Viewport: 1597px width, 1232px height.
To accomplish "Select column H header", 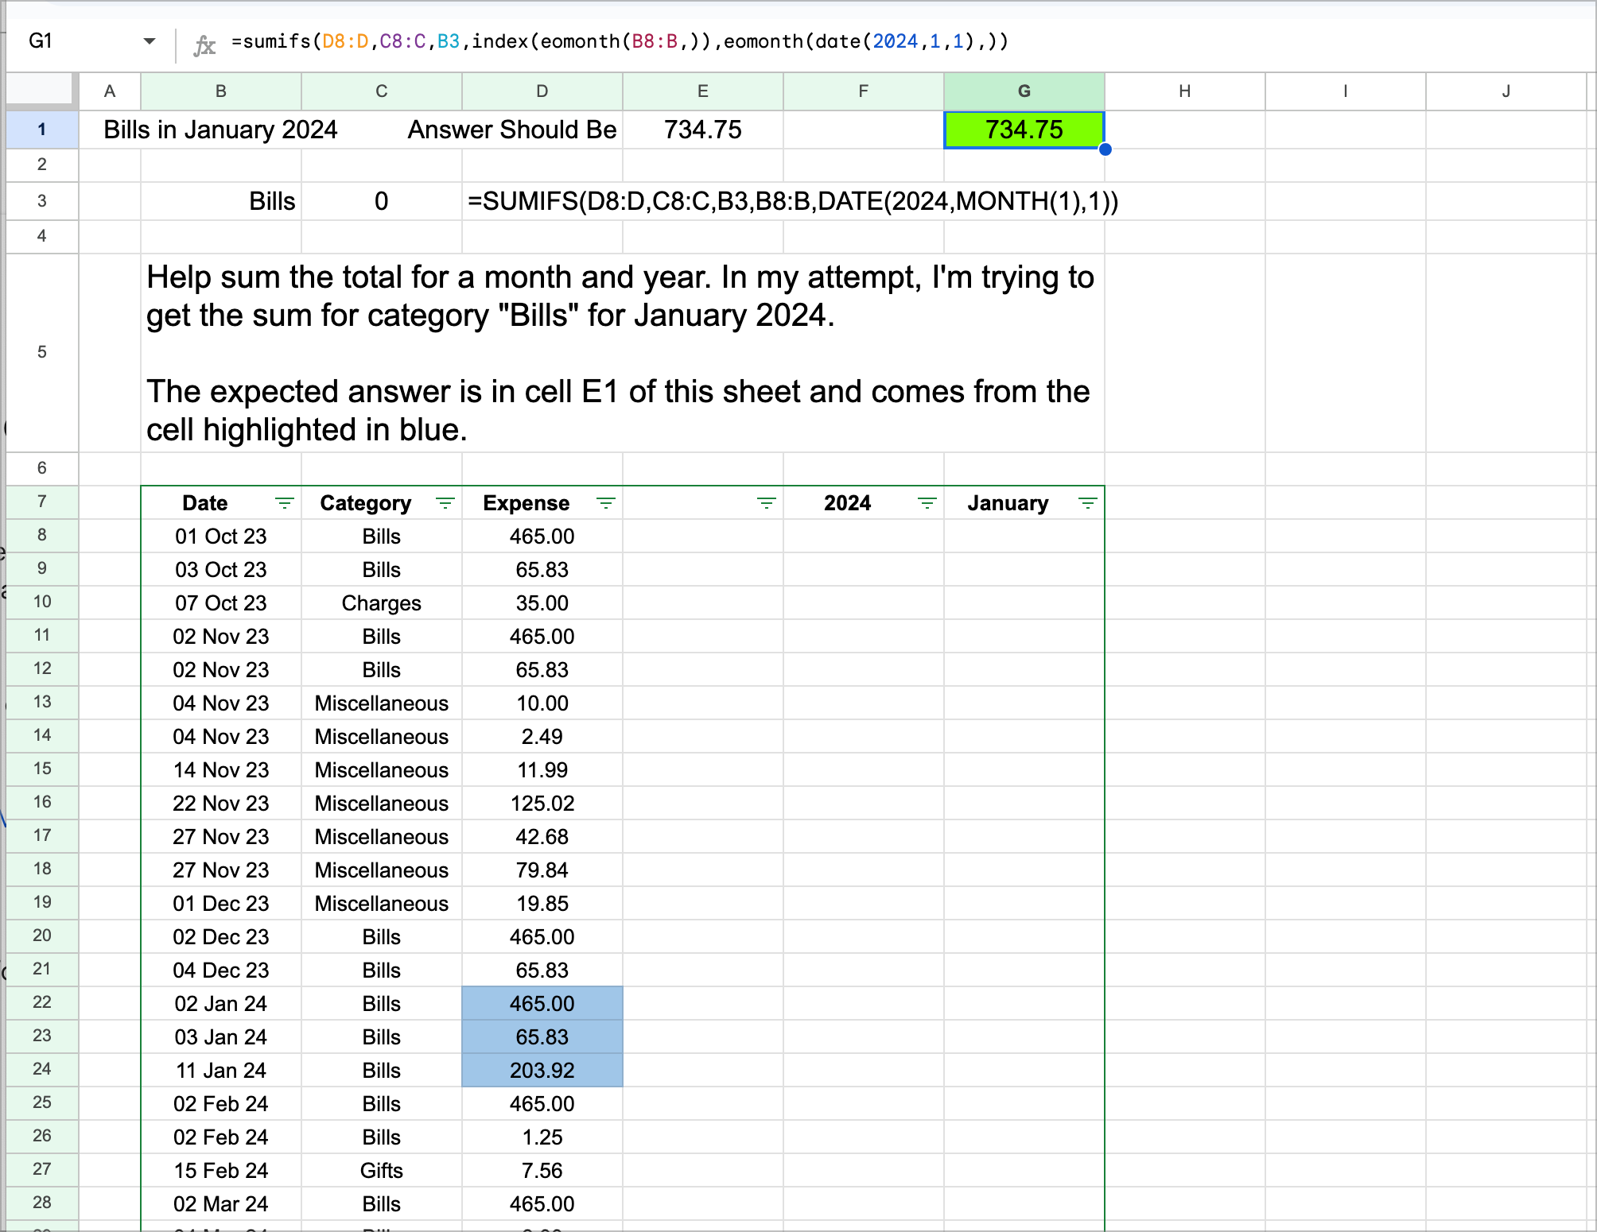I will pyautogui.click(x=1184, y=91).
